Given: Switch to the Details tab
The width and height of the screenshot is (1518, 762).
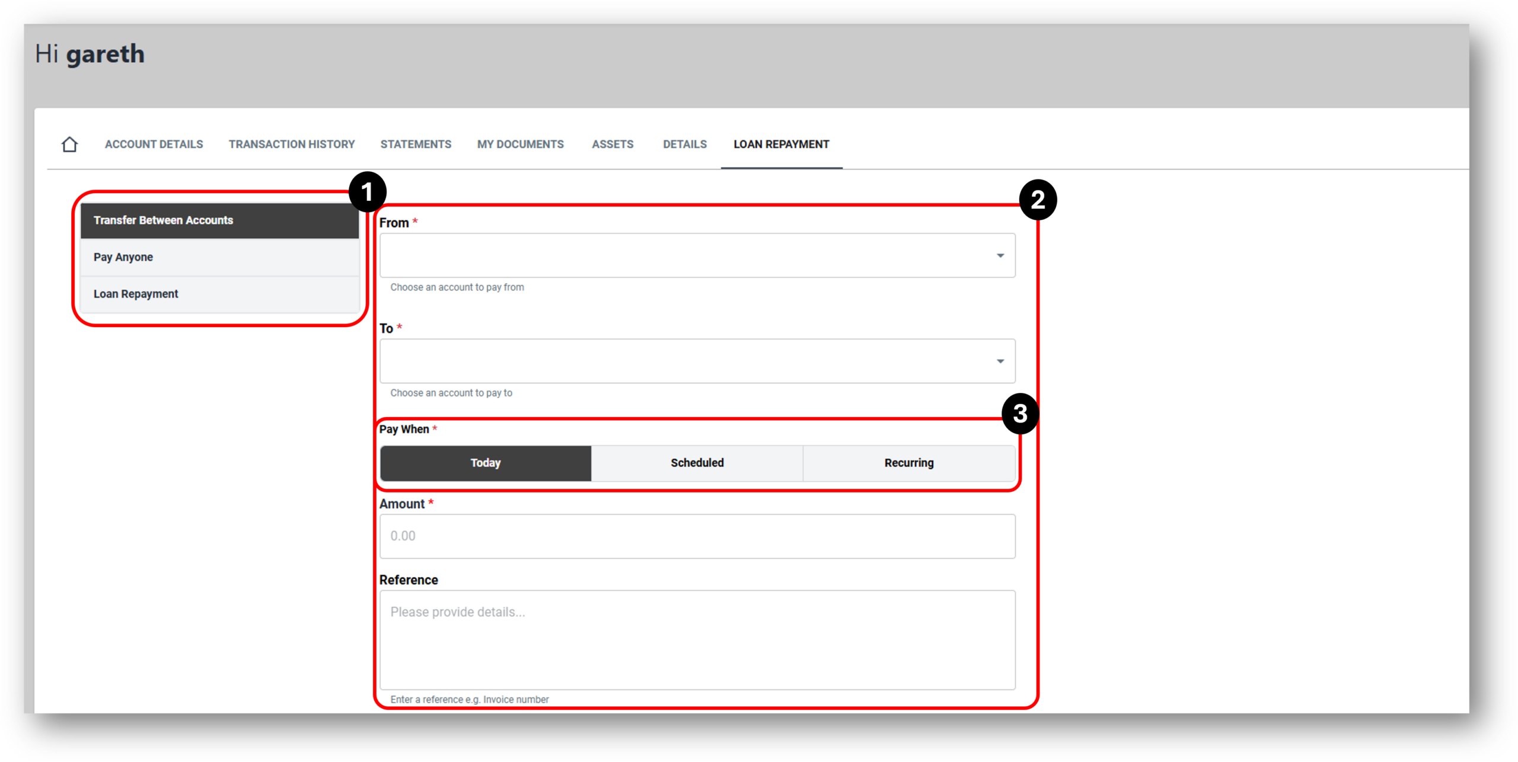Looking at the screenshot, I should [x=684, y=144].
